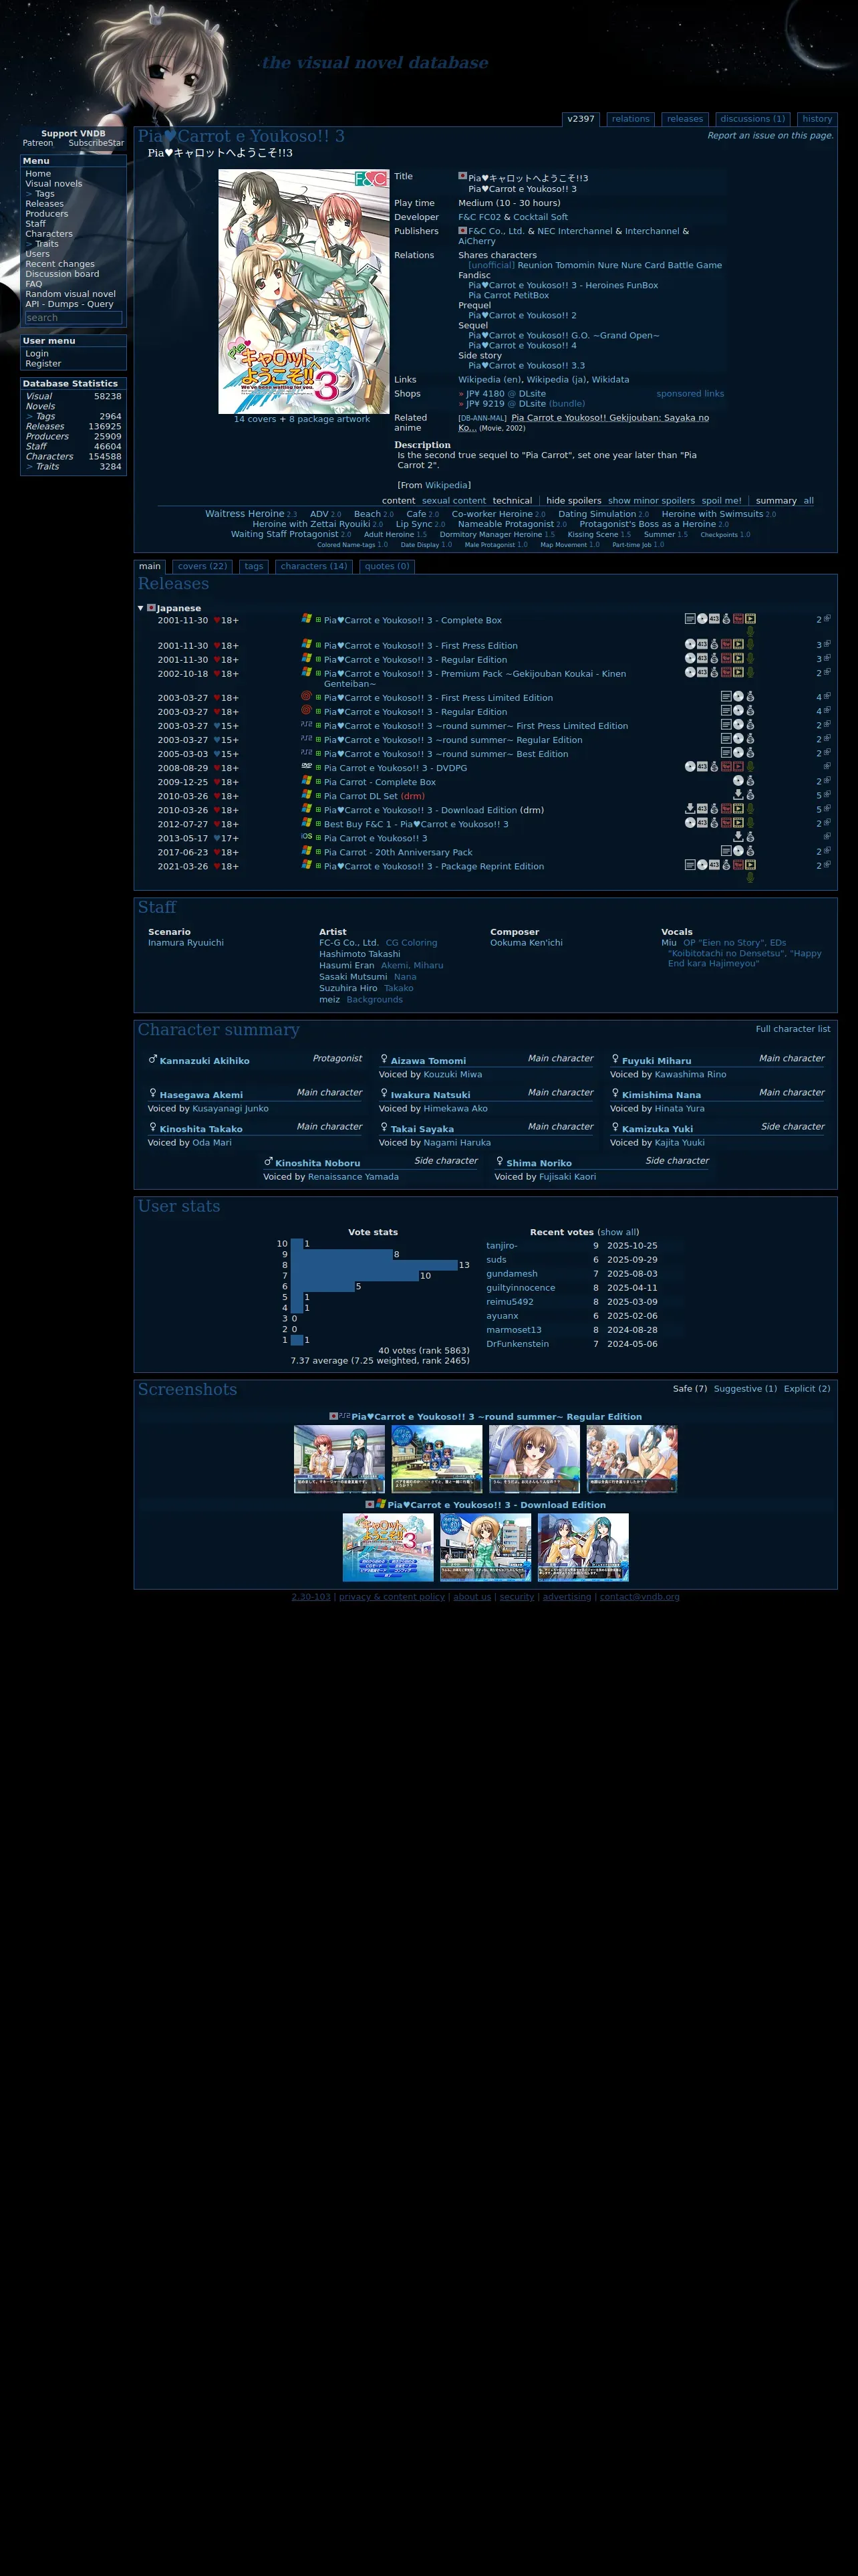Open the history tab
Viewport: 858px width, 2576px height.
817,119
